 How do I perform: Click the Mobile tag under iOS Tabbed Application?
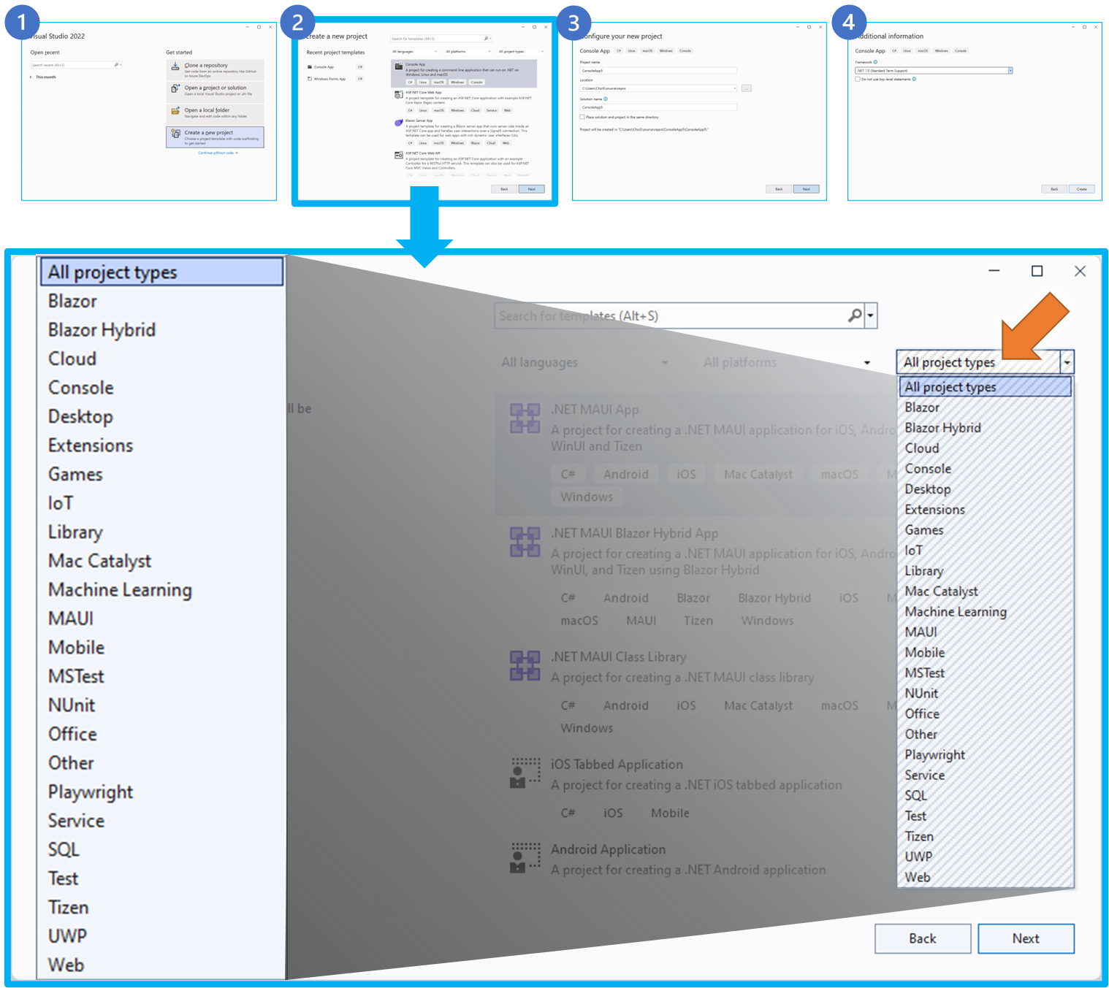tap(670, 813)
